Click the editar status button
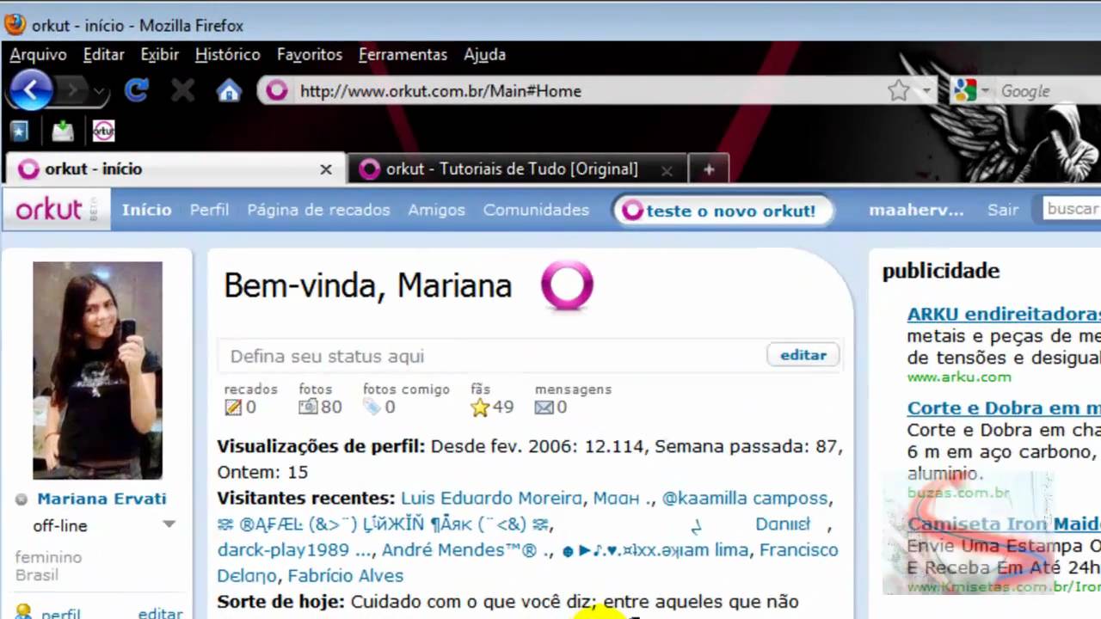 [x=803, y=355]
